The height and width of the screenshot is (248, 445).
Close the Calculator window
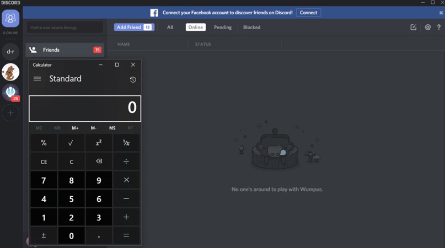pyautogui.click(x=133, y=64)
